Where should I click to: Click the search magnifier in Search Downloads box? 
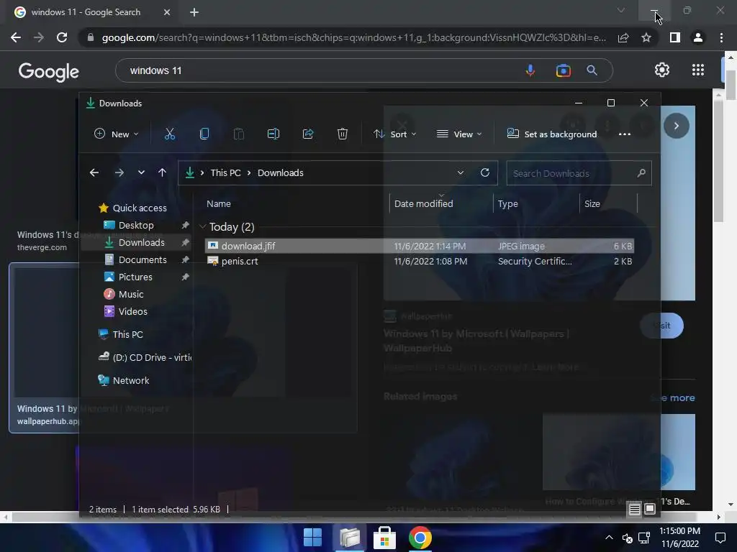(x=641, y=173)
